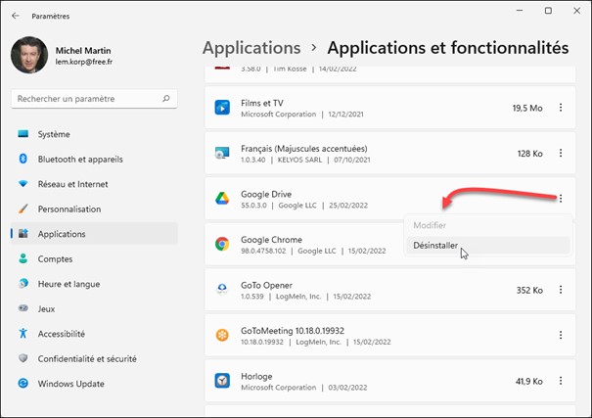Screen dimensions: 592x418
Task: Go to Personnalisation settings
Action: (x=68, y=209)
